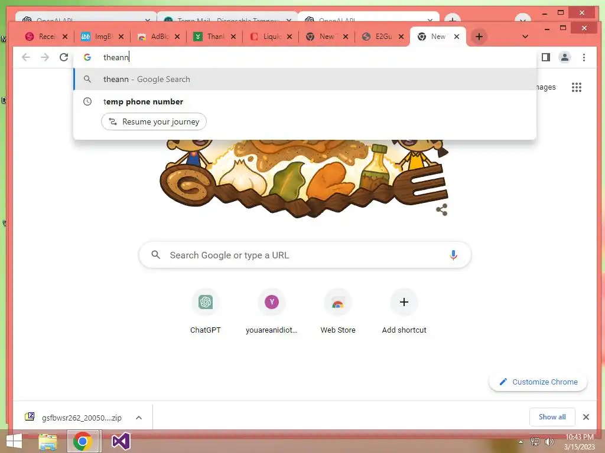Click Resume your journey chip
Image resolution: width=605 pixels, height=453 pixels.
[x=154, y=122]
